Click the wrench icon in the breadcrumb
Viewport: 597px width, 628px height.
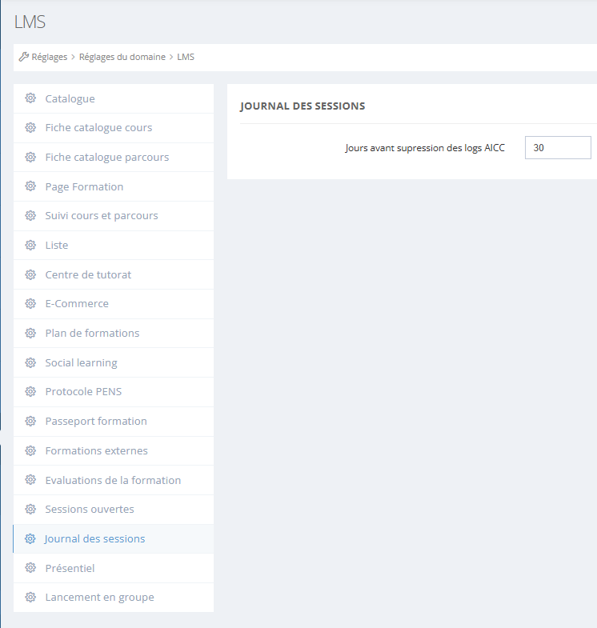pos(24,57)
